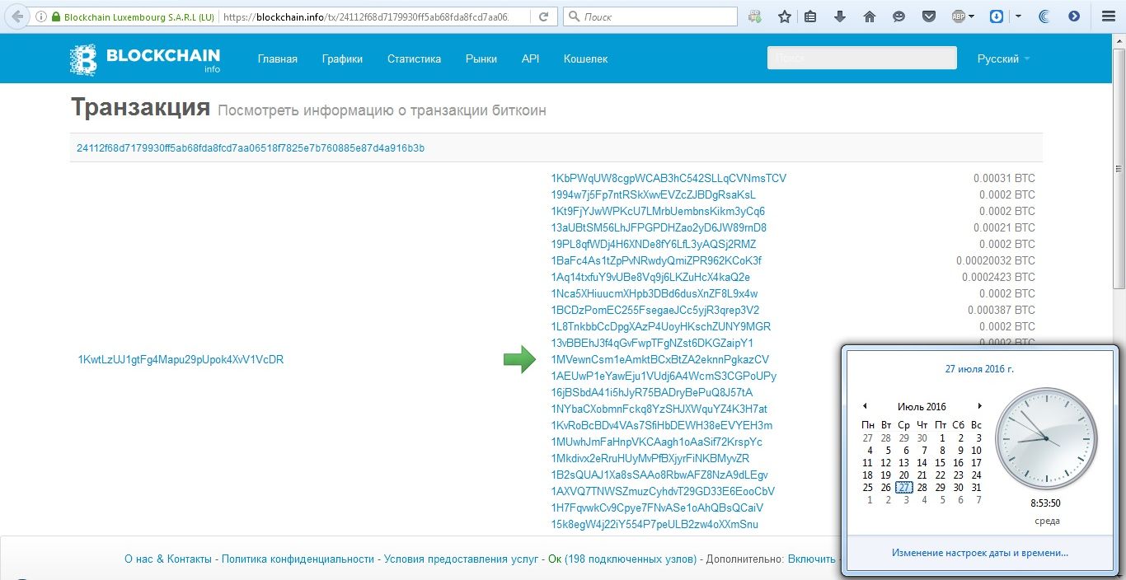The width and height of the screenshot is (1126, 580).
Task: Open the downloads arrow in toolbar
Action: coord(840,16)
